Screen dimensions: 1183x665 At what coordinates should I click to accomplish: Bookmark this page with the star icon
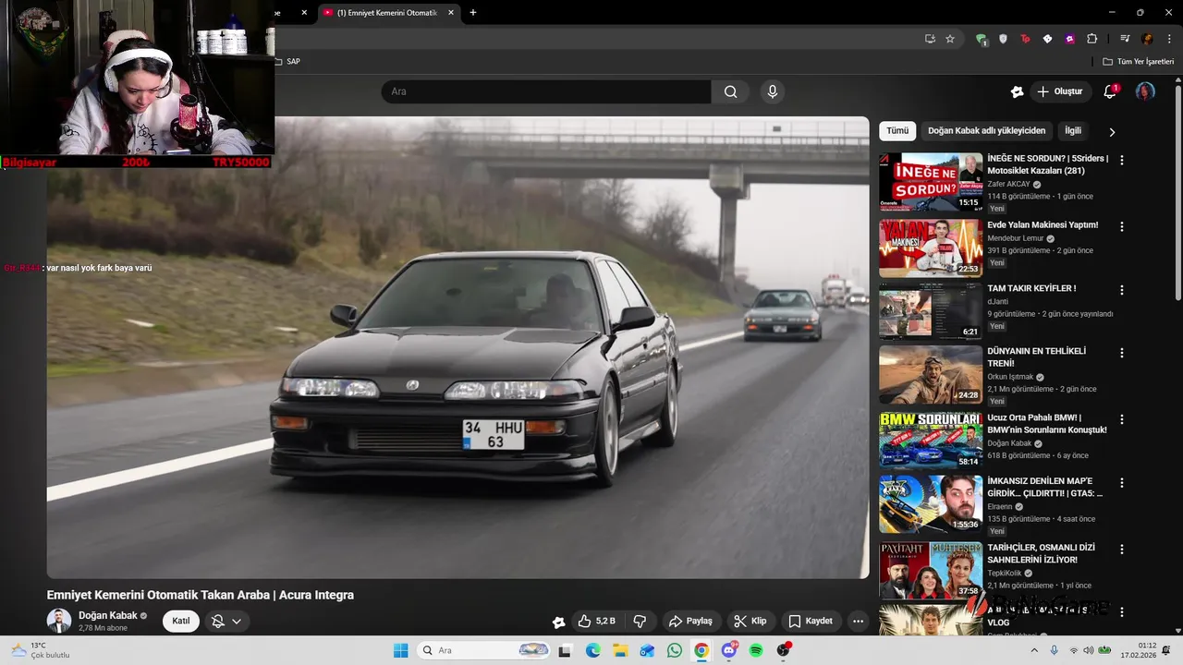point(950,39)
